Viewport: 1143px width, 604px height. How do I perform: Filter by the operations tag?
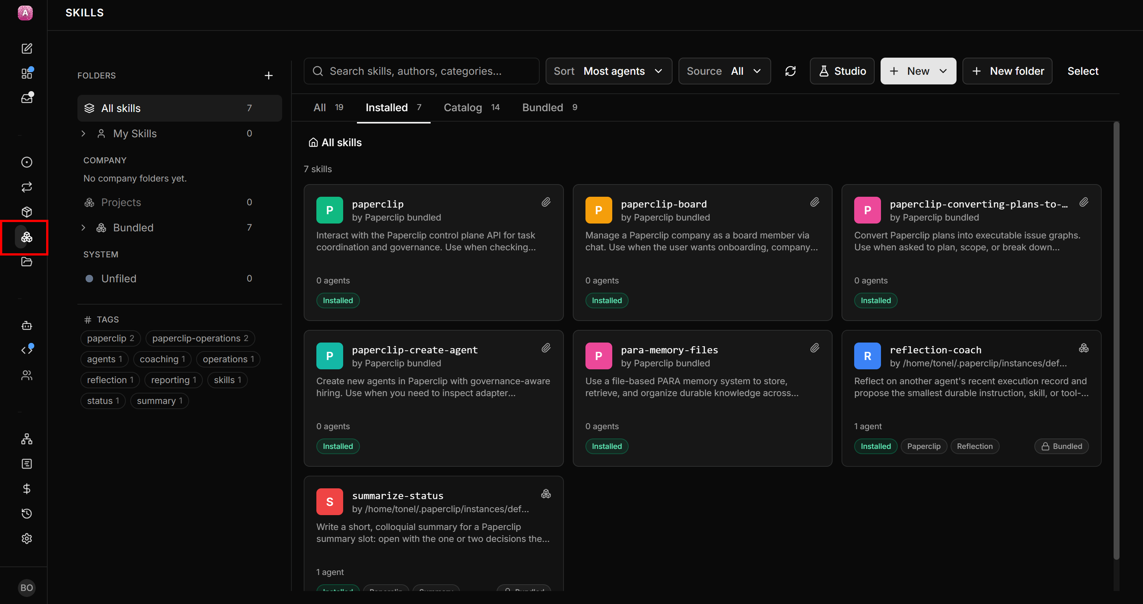point(228,359)
